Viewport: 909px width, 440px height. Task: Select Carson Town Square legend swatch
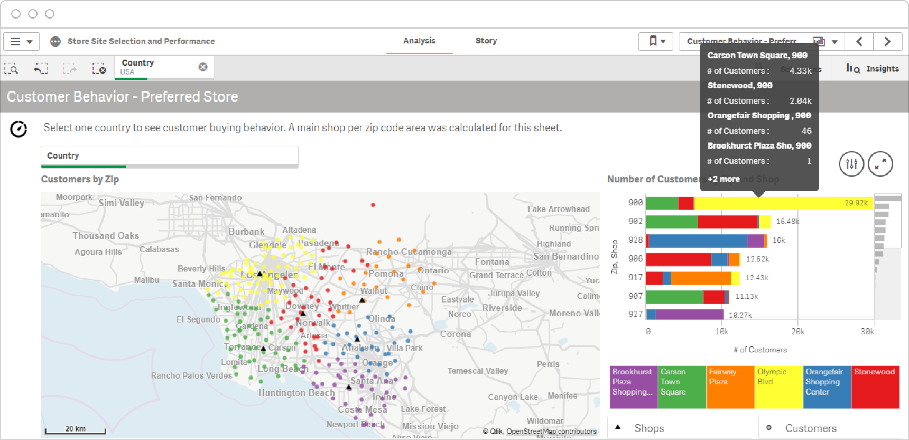(x=682, y=387)
